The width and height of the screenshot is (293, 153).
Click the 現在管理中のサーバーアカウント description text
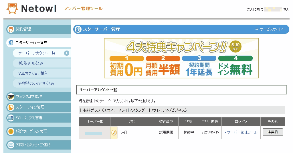(x=117, y=101)
